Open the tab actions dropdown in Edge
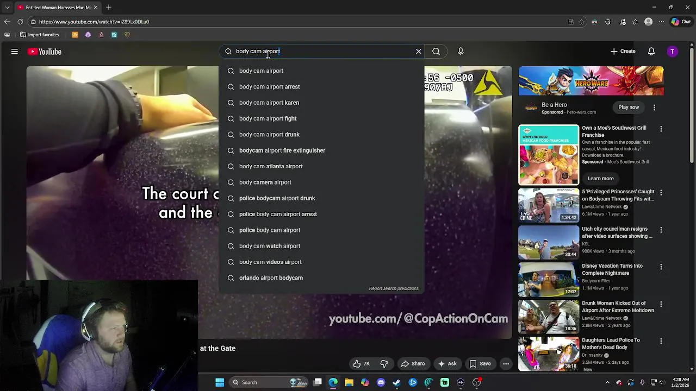696x391 pixels. tap(7, 8)
